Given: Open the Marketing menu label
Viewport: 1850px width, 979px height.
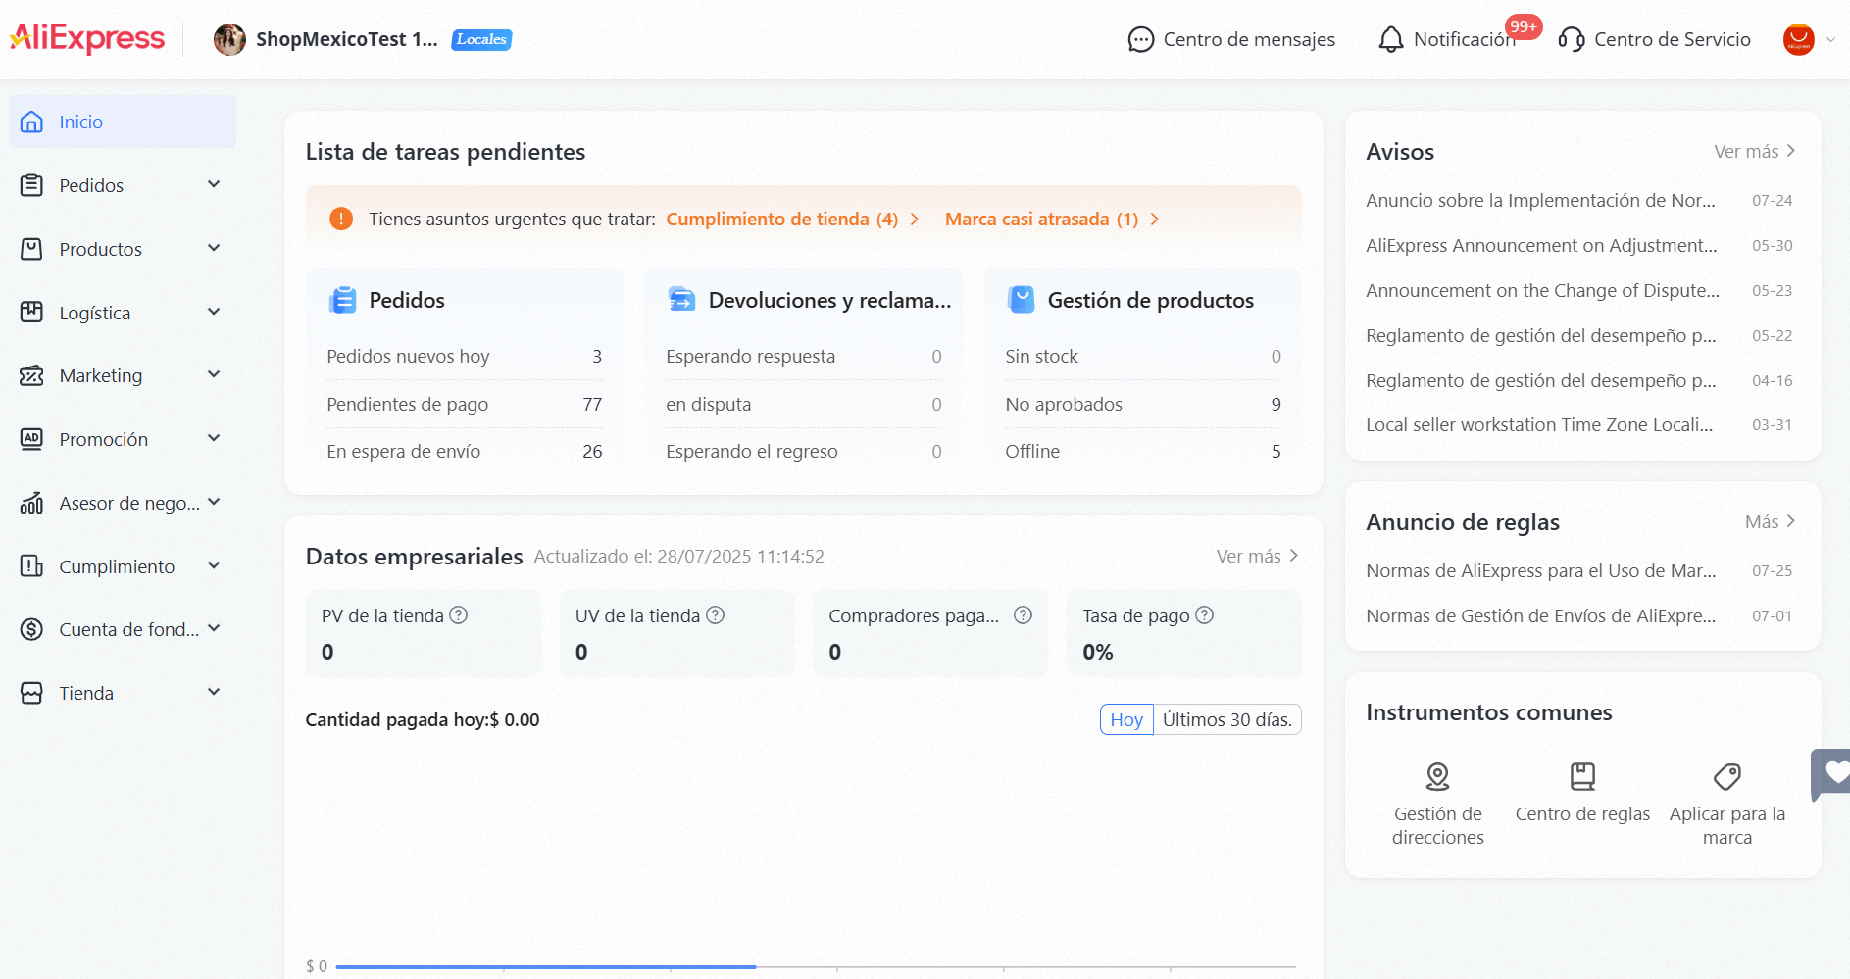Looking at the screenshot, I should click(100, 375).
